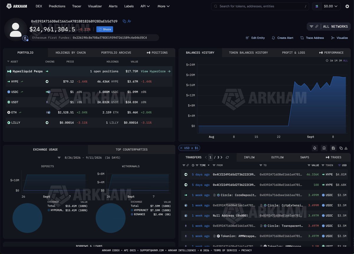Expand the $0.00 balance dropdown

331,6
